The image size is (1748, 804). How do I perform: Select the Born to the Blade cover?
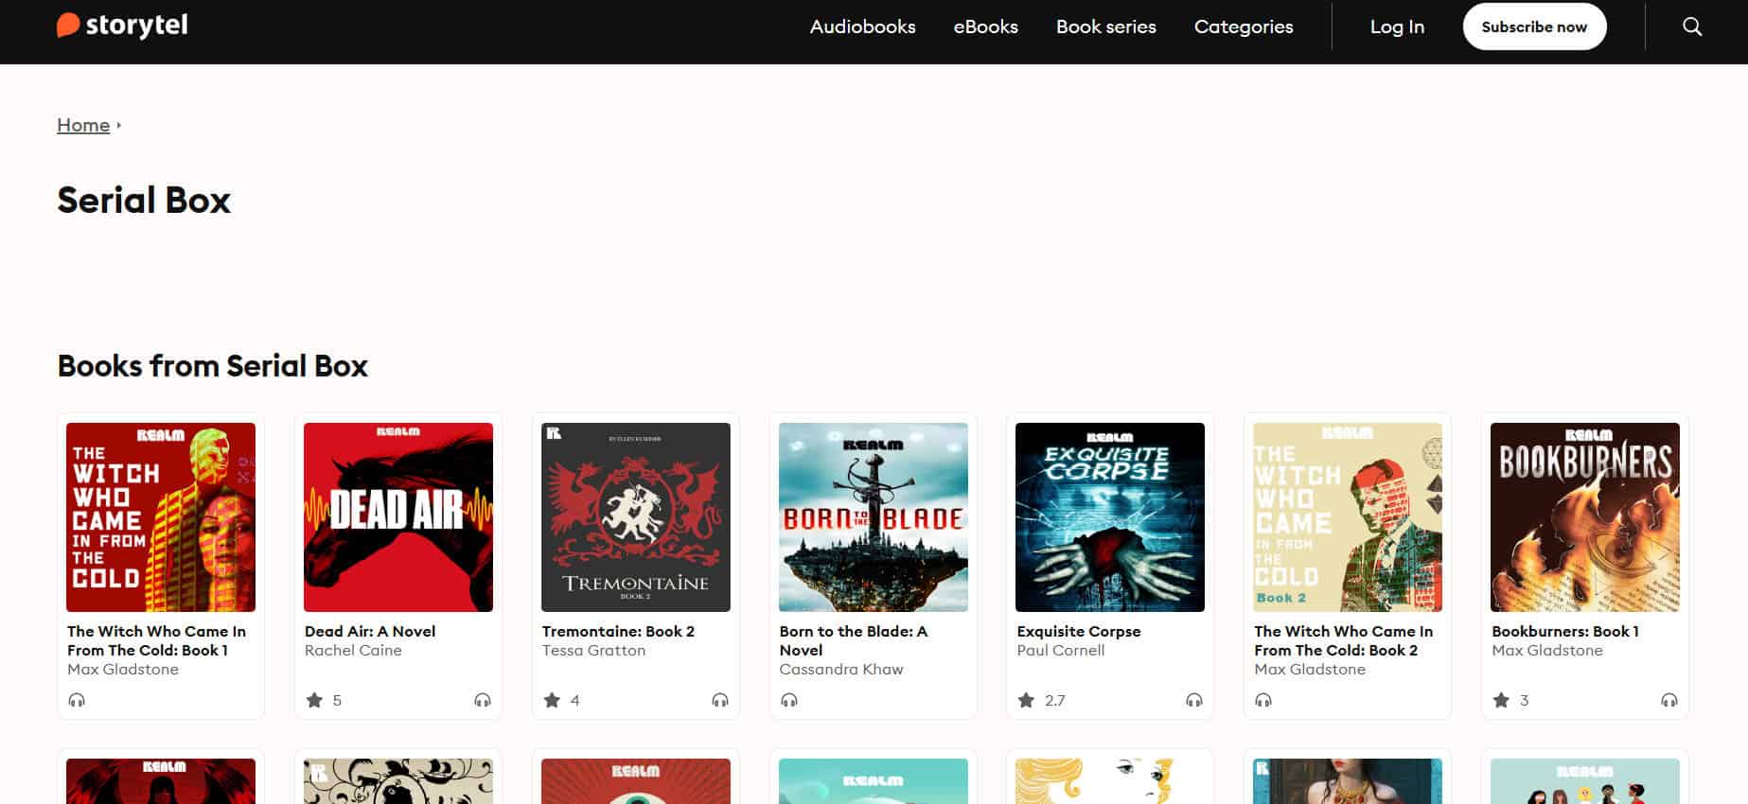[873, 516]
